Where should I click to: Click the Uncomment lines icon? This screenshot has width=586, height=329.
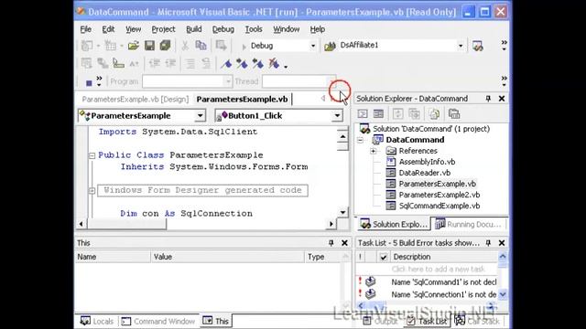(206, 64)
